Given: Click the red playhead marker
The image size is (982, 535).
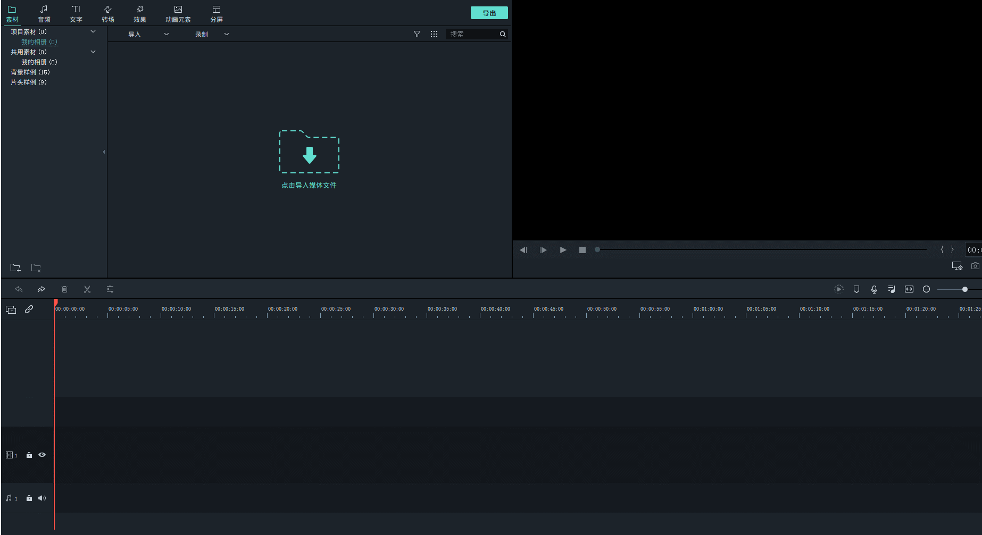Looking at the screenshot, I should click(x=56, y=303).
